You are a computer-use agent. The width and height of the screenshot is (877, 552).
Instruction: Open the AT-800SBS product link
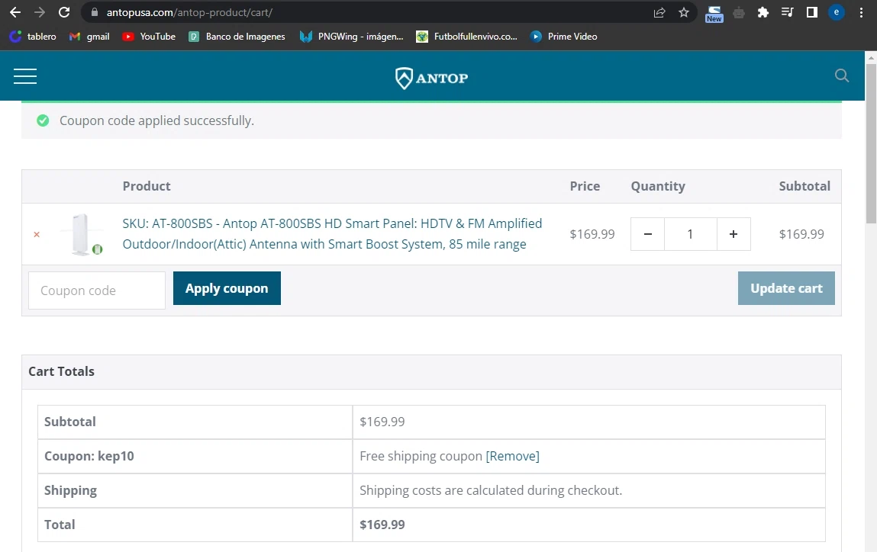point(332,233)
